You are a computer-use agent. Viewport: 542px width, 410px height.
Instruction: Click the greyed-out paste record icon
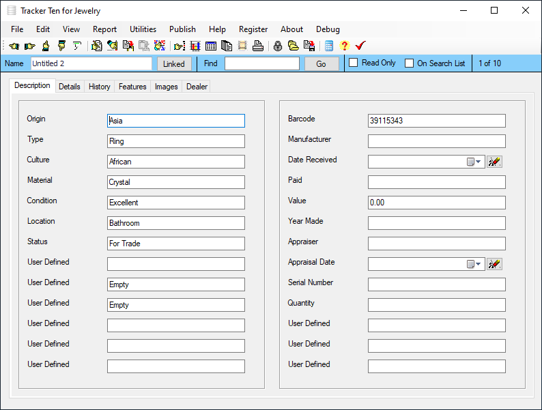click(144, 46)
